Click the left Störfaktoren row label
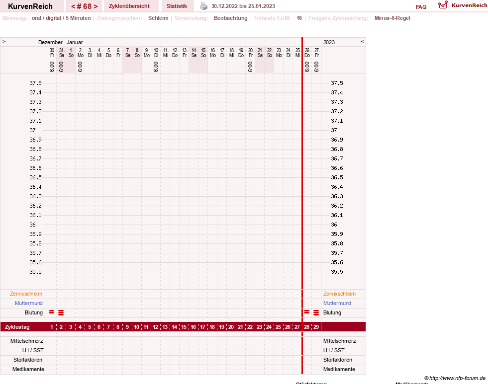The width and height of the screenshot is (488, 384). (x=28, y=360)
